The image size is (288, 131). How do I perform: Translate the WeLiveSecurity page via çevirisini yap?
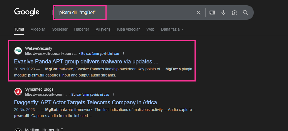(x=100, y=54)
